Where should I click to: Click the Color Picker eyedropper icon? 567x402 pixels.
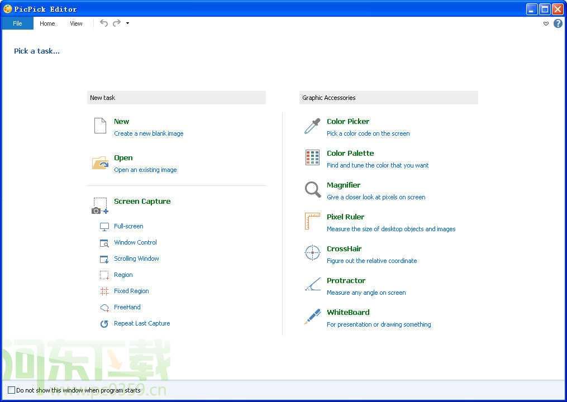tap(312, 126)
